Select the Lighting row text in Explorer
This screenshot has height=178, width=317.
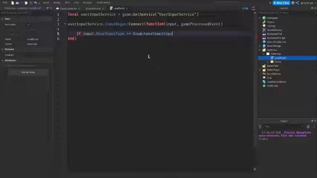271,26
